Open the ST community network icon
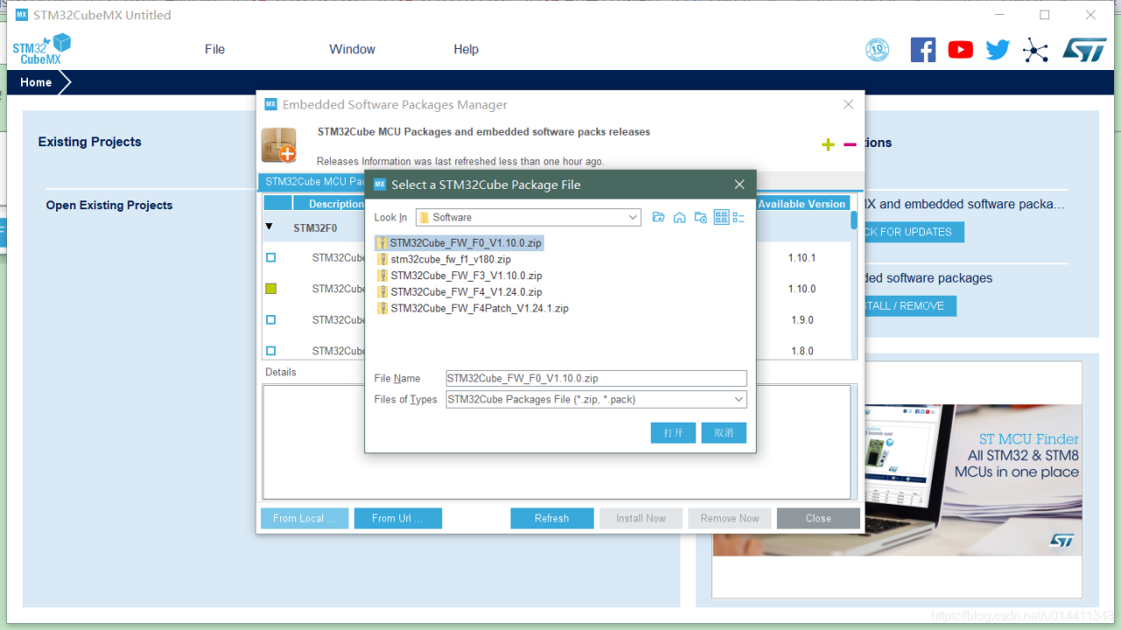Viewport: 1121px width, 630px height. point(1035,50)
